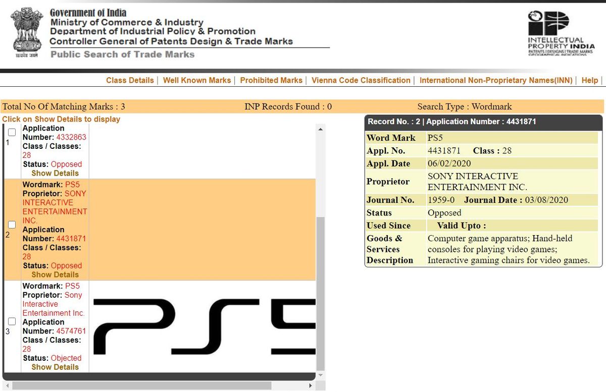Click 'Click on Show Details to display' hint
Viewport: 606px width, 392px height.
(61, 119)
